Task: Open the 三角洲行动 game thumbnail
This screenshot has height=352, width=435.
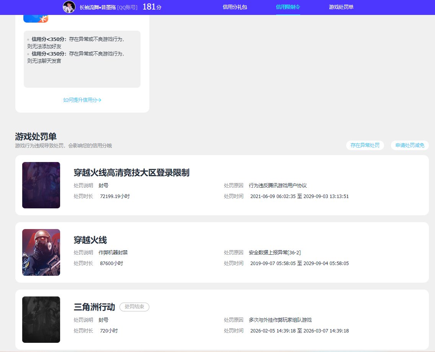Action: [x=41, y=319]
